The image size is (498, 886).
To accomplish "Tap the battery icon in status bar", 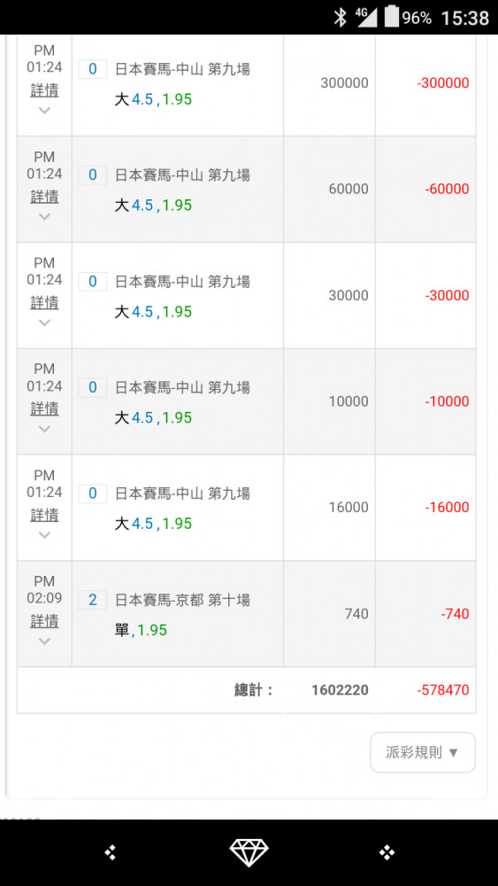I will [x=391, y=17].
